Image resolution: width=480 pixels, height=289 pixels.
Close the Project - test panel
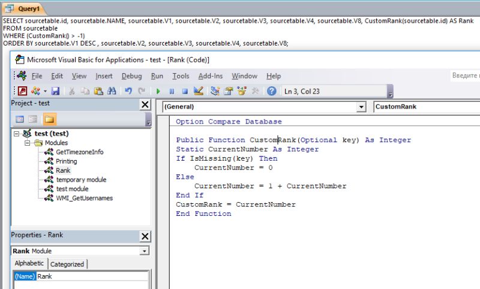pos(145,105)
